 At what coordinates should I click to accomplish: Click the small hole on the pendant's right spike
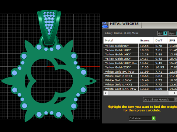pyautogui.click(x=91, y=81)
